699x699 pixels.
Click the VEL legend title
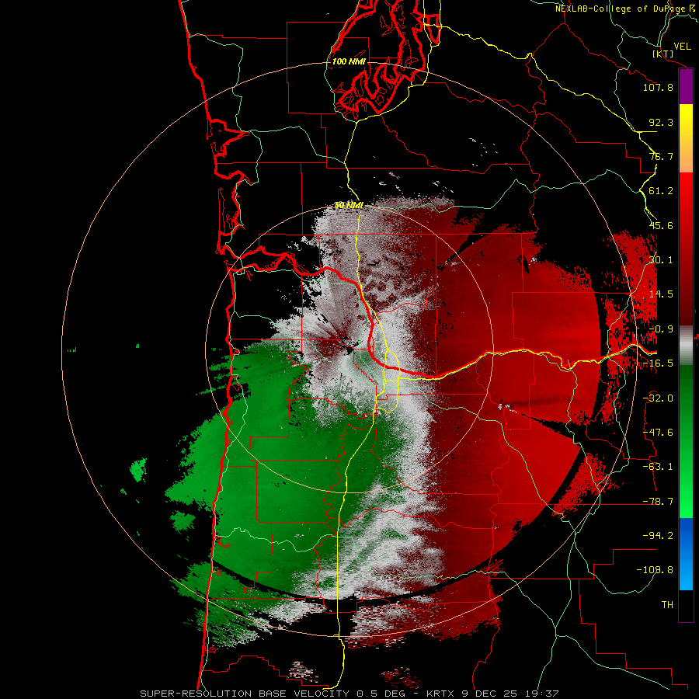(683, 47)
